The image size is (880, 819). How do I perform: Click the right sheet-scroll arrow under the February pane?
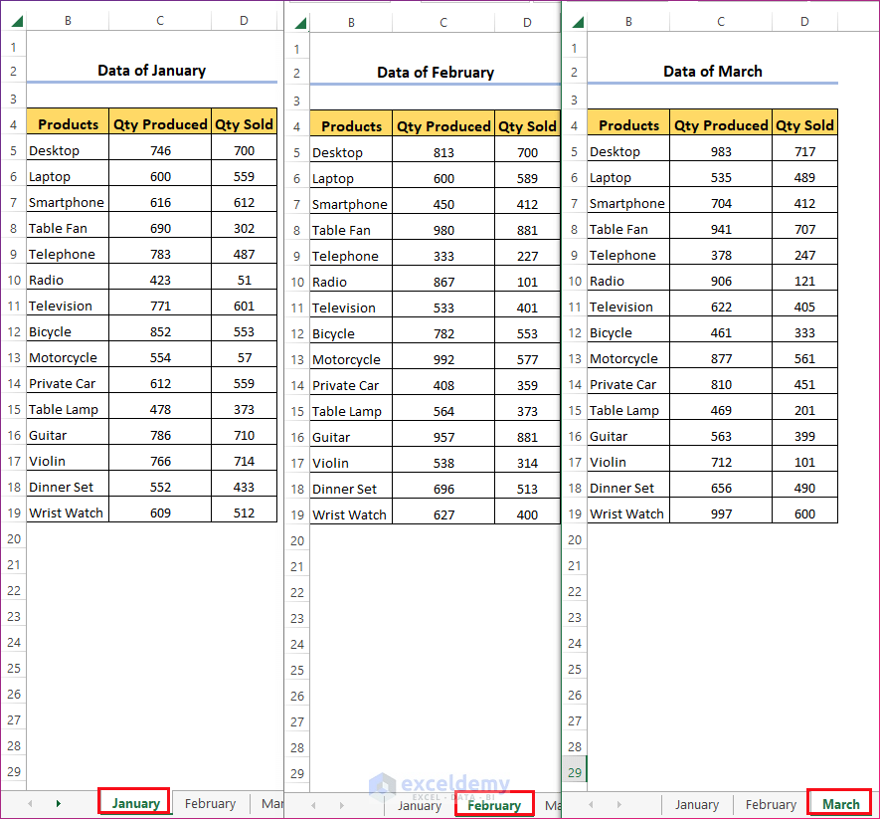pos(342,803)
